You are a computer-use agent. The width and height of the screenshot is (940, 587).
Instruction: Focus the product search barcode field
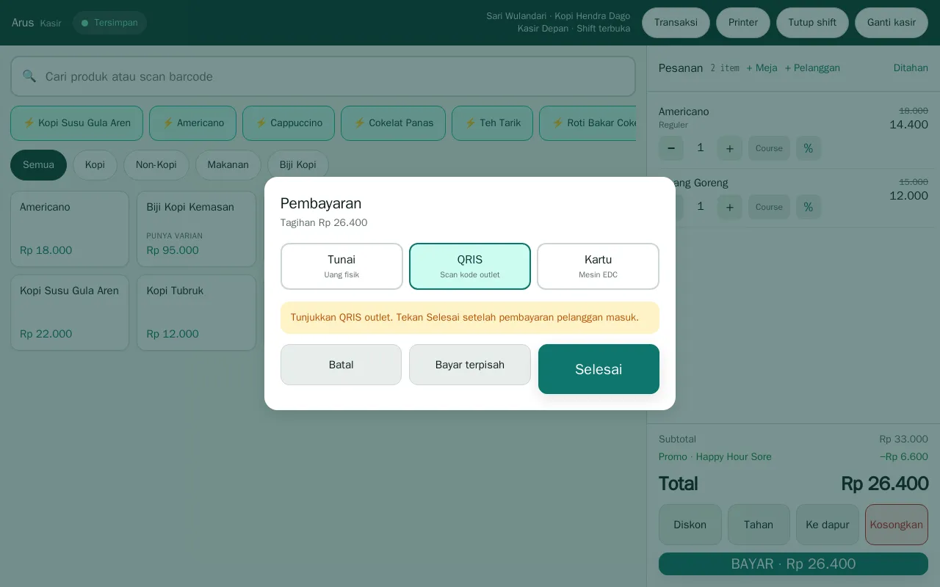click(x=323, y=76)
